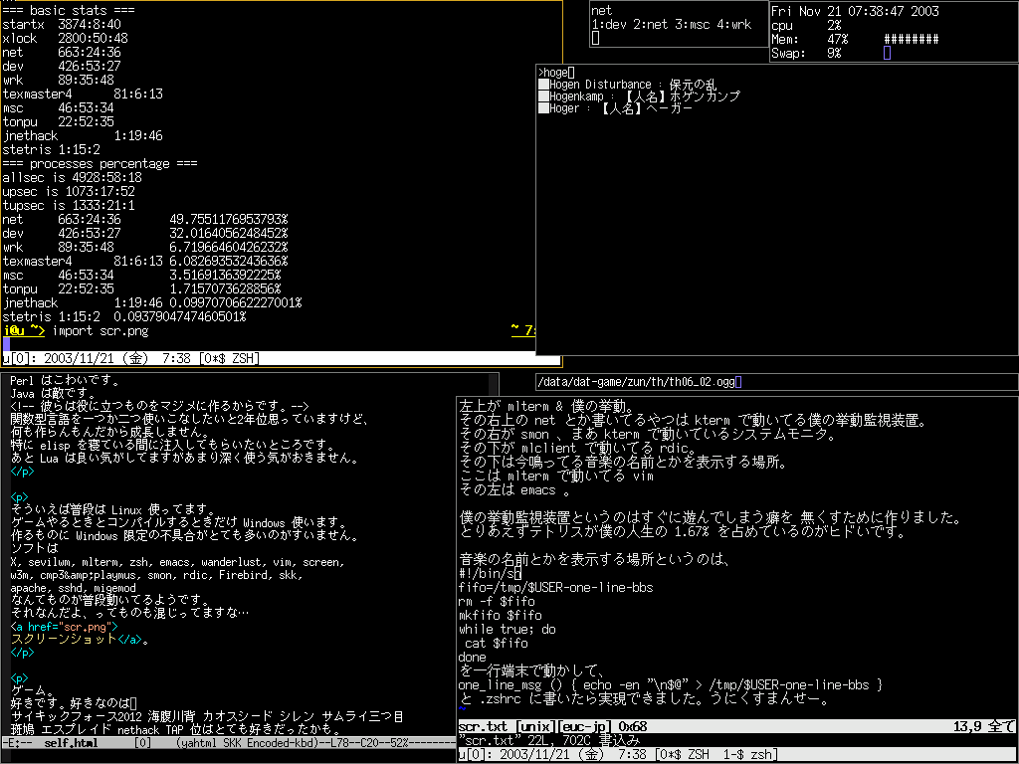1019x764 pixels.
Task: Click the 'self.html' buffer name in emacs mode line
Action: (x=71, y=742)
